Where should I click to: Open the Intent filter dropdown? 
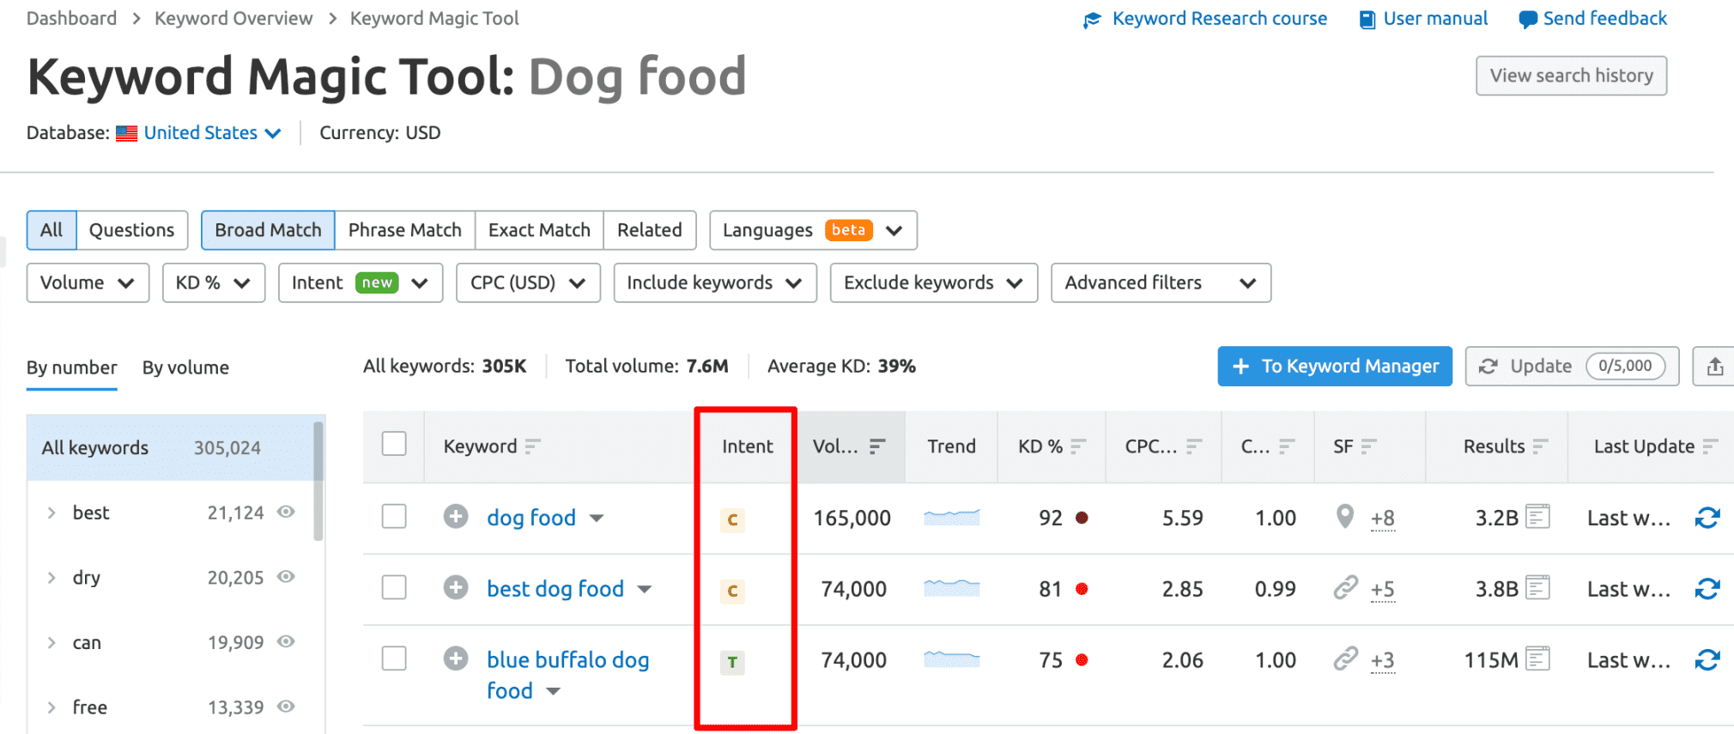[x=361, y=282]
